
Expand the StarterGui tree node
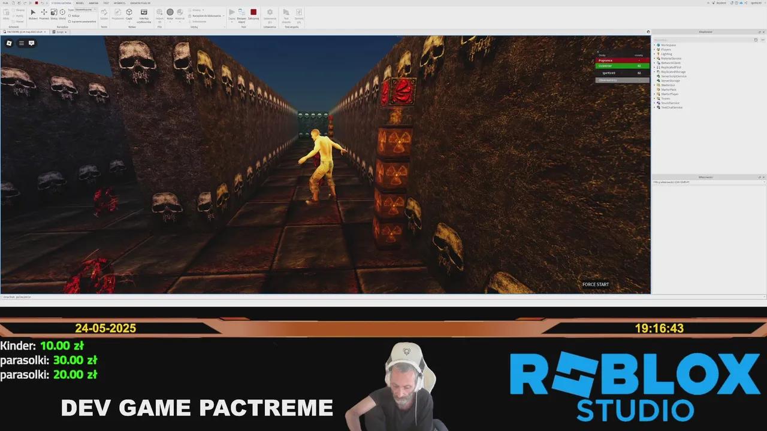654,85
